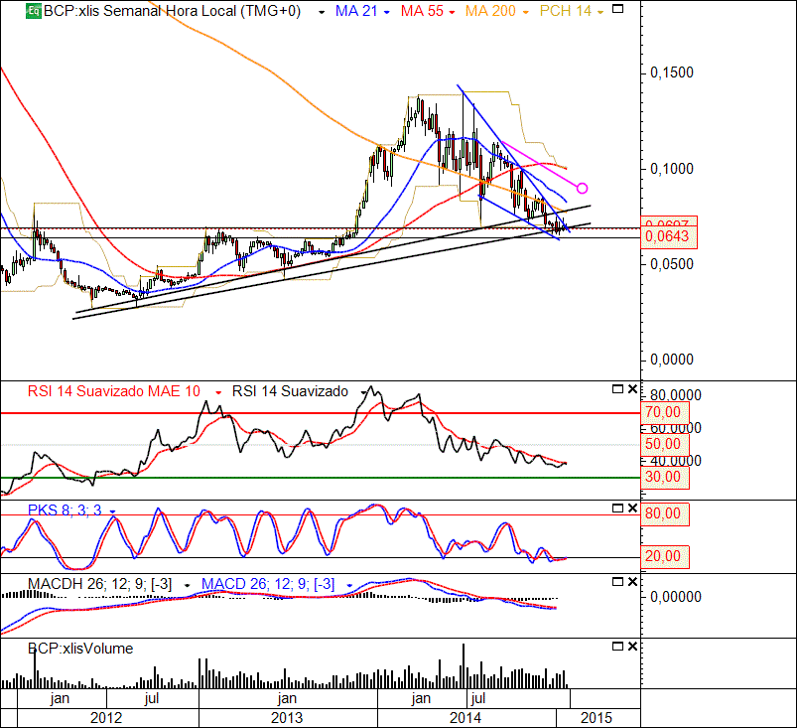
Task: Maximize the main price chart panel
Action: click(617, 9)
